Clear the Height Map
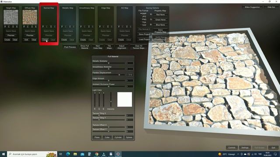Screen dimensions: 280x157 point(15,40)
